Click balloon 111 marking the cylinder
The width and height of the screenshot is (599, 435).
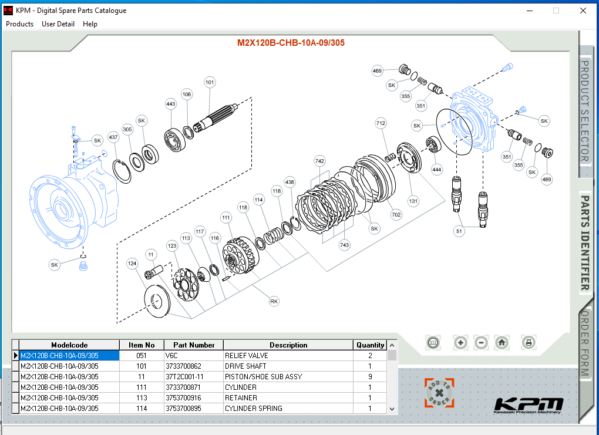pyautogui.click(x=226, y=217)
